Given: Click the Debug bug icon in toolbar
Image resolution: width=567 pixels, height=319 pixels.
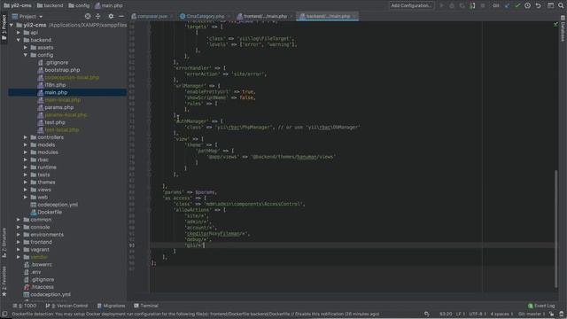Looking at the screenshot, I should click(452, 5).
